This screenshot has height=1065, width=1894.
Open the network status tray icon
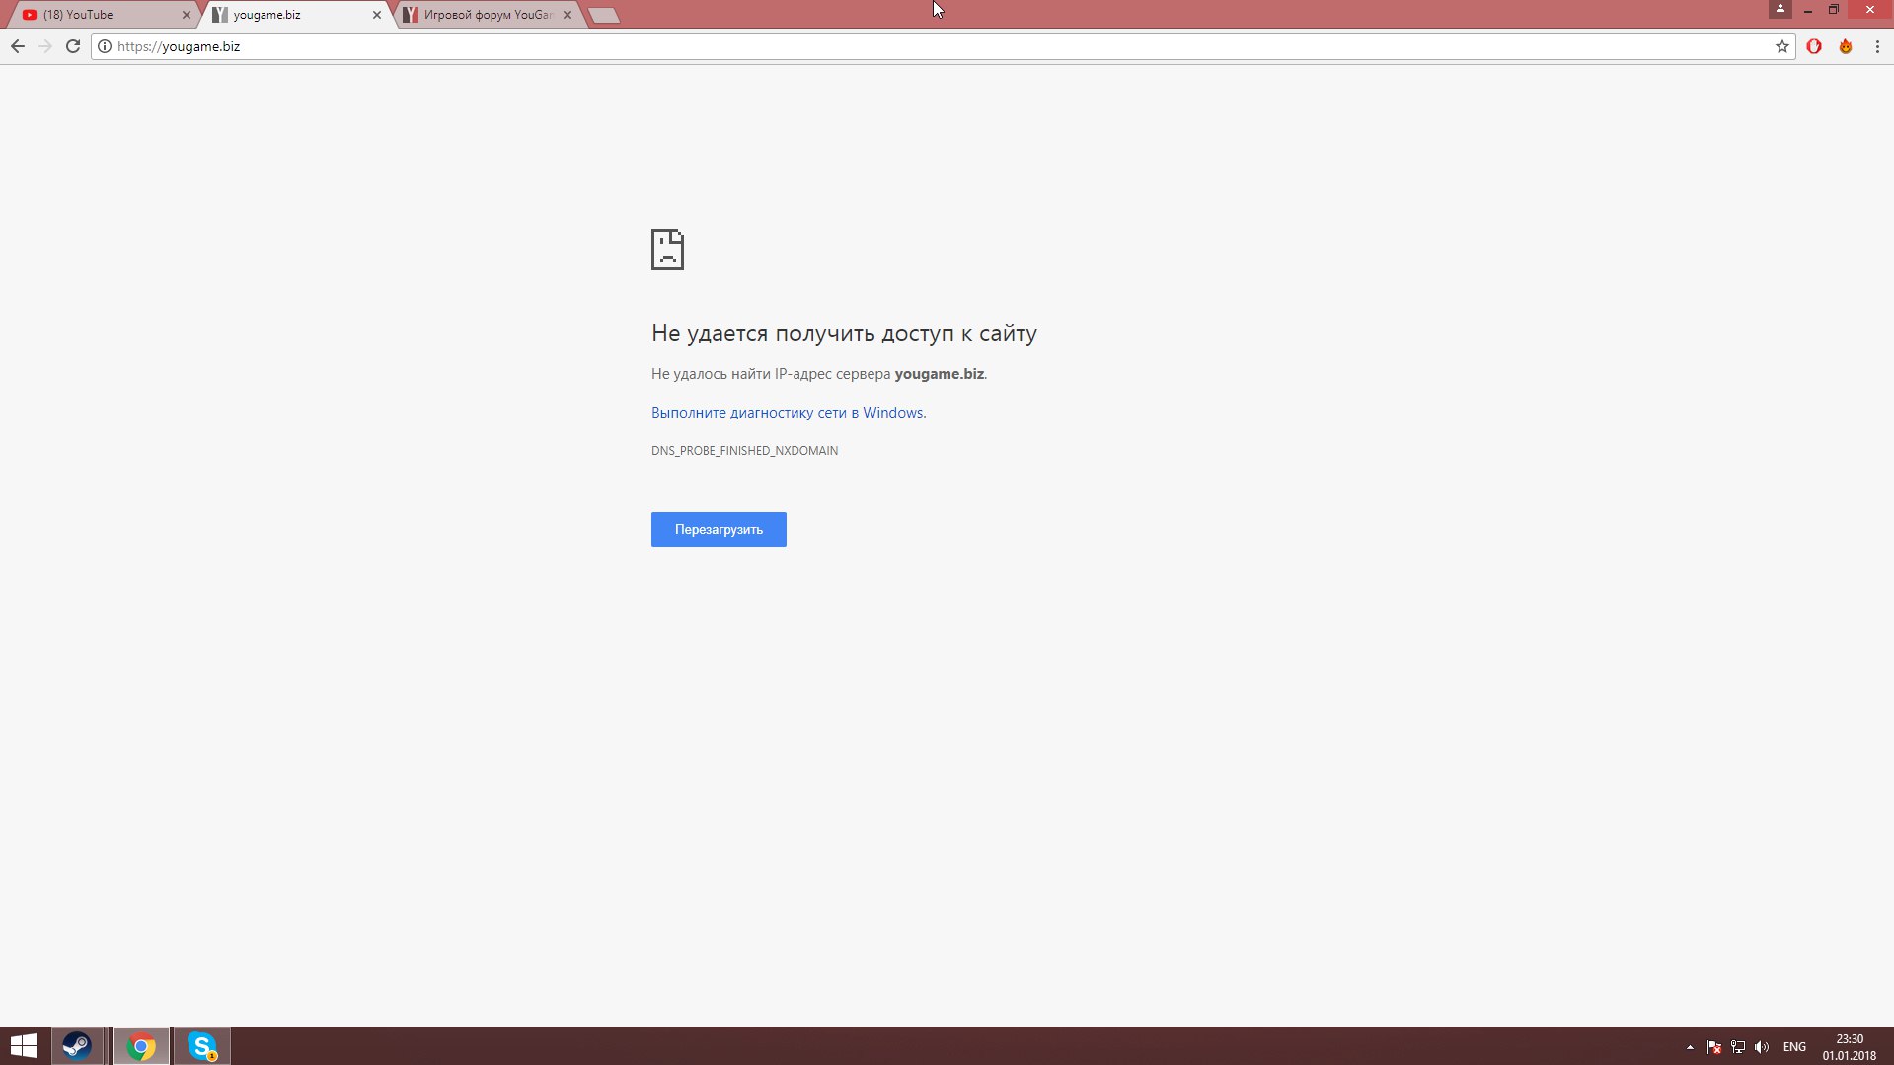1738,1047
